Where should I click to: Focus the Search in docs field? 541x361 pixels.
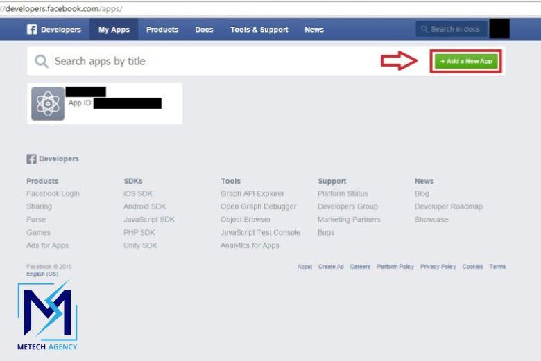pos(452,29)
